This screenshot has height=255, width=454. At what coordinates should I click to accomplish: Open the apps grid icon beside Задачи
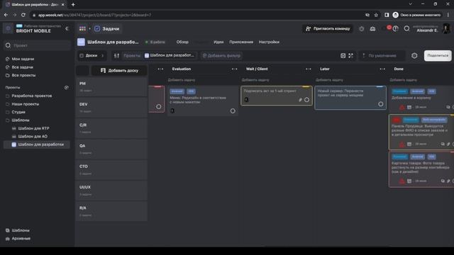click(82, 28)
